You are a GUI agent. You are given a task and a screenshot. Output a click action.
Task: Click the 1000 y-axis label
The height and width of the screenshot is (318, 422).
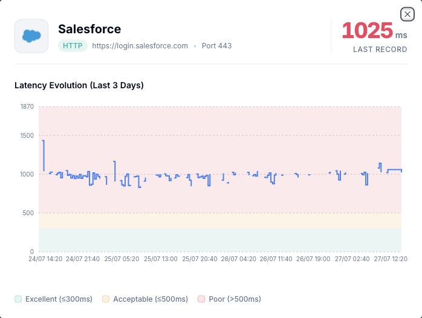coord(27,174)
